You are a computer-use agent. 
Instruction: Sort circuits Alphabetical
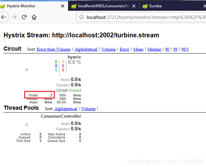point(86,49)
